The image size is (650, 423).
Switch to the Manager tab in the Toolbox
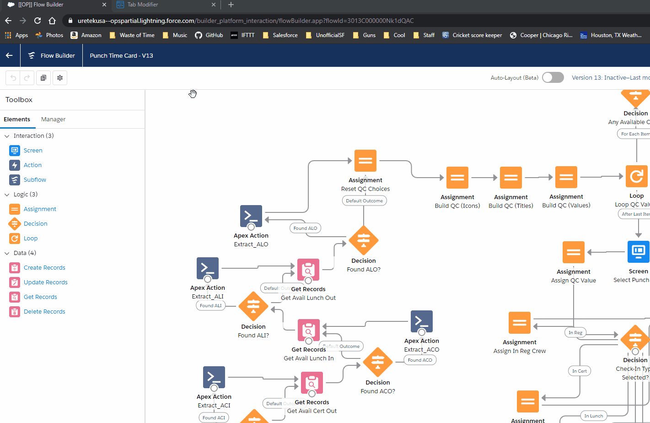pyautogui.click(x=53, y=119)
